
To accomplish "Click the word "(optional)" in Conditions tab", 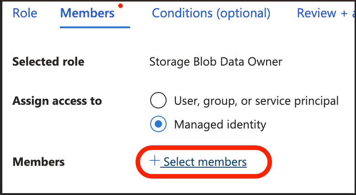I will pos(244,13).
